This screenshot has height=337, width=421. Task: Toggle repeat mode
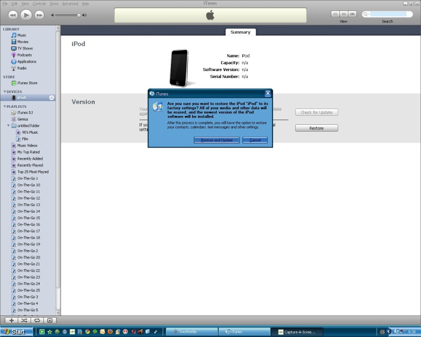click(37, 320)
